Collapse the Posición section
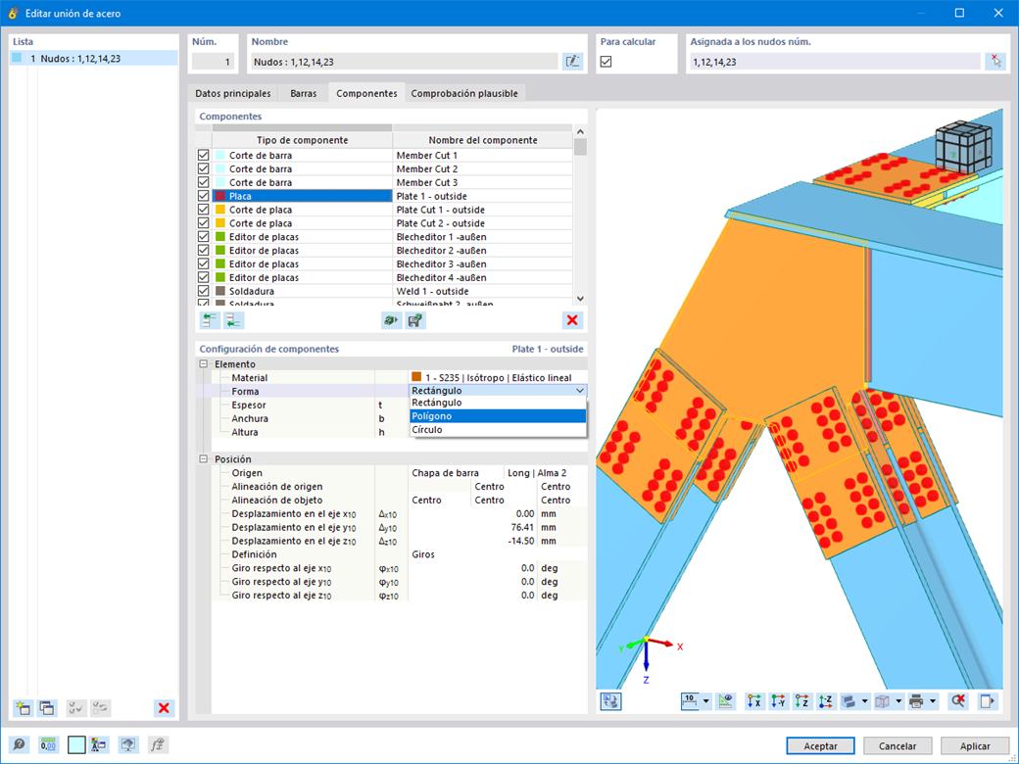 (x=204, y=459)
